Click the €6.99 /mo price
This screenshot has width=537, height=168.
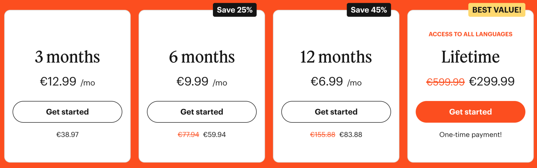[x=336, y=82]
